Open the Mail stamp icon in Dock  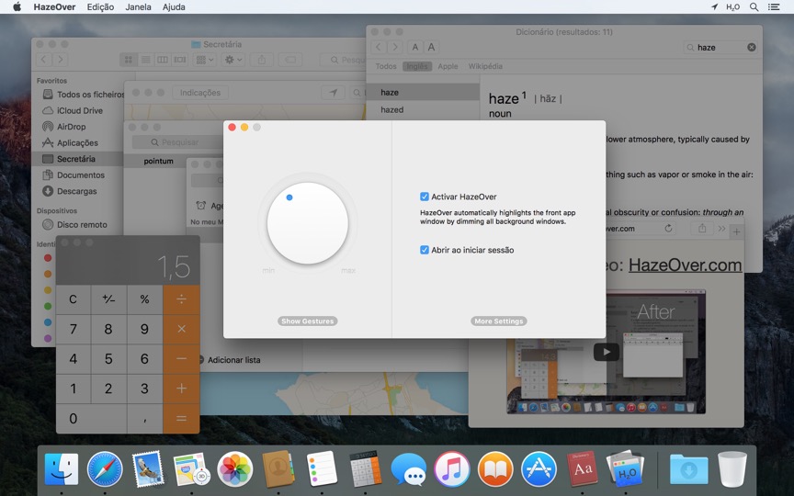click(x=148, y=469)
